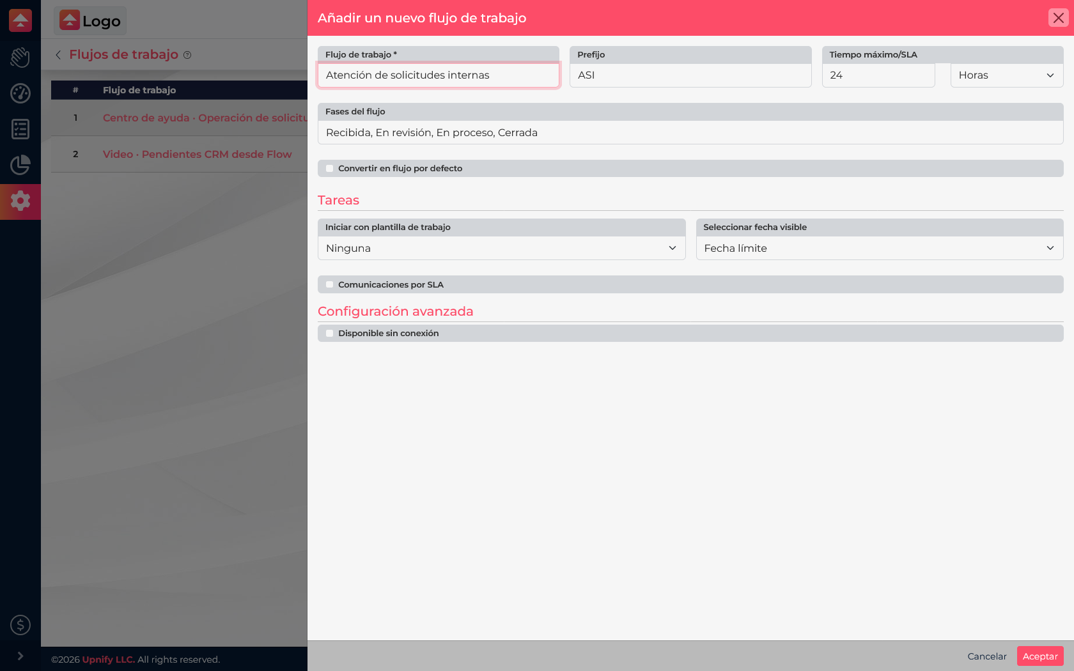Go back with the arrow beside Flujos de trabajo
Screen dimensions: 1074x671
(x=58, y=55)
